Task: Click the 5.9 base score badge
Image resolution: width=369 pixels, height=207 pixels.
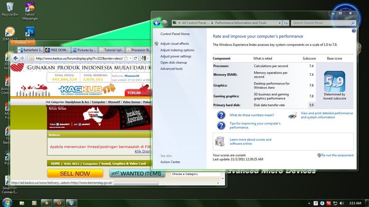Action: [x=334, y=82]
